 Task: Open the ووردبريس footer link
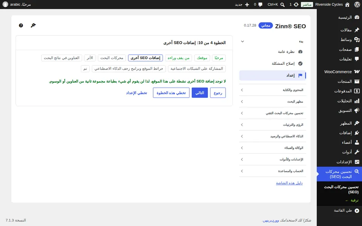tap(271, 220)
